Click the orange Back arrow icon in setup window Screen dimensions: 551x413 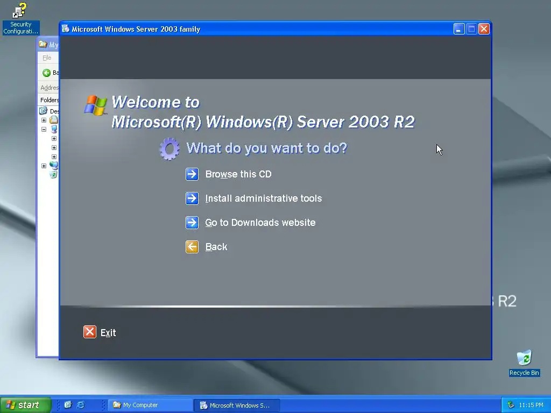click(192, 247)
